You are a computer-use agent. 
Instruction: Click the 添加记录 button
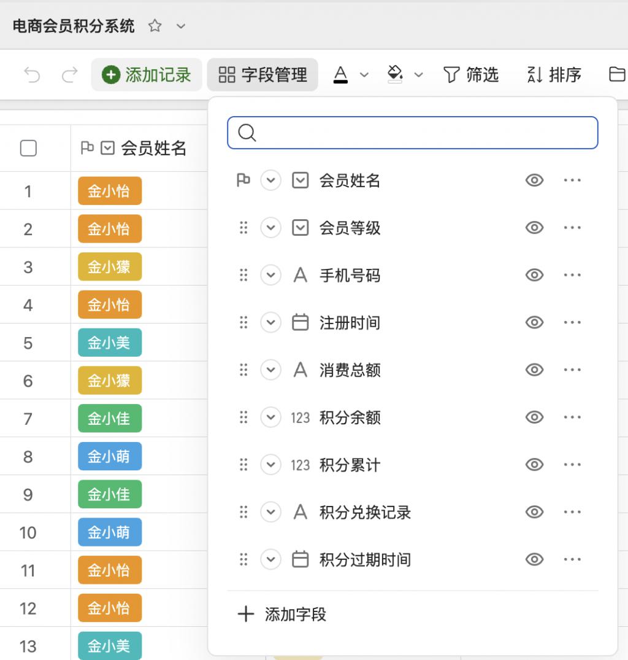coord(147,75)
